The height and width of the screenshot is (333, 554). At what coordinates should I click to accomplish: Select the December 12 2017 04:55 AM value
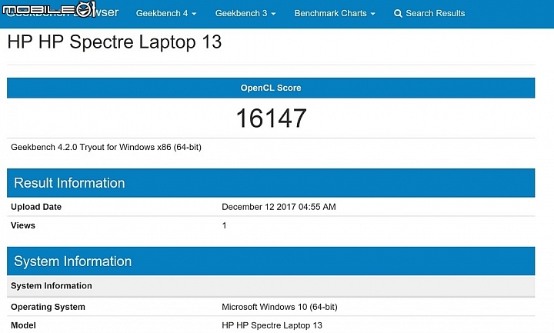pos(279,207)
